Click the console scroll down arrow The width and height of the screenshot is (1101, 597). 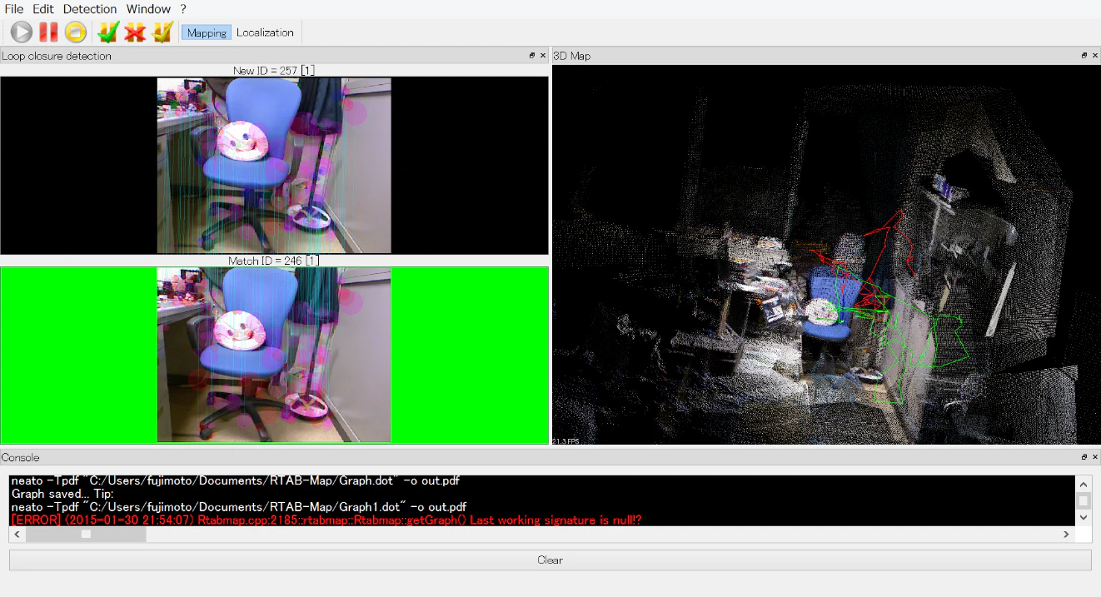point(1084,518)
